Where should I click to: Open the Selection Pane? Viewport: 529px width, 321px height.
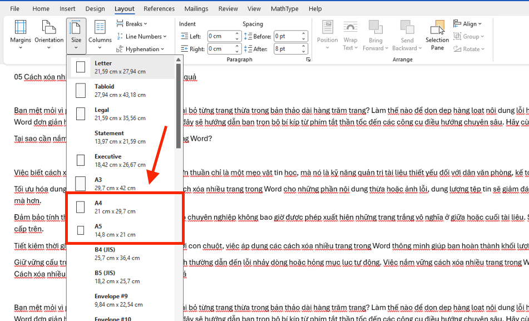[x=437, y=35]
